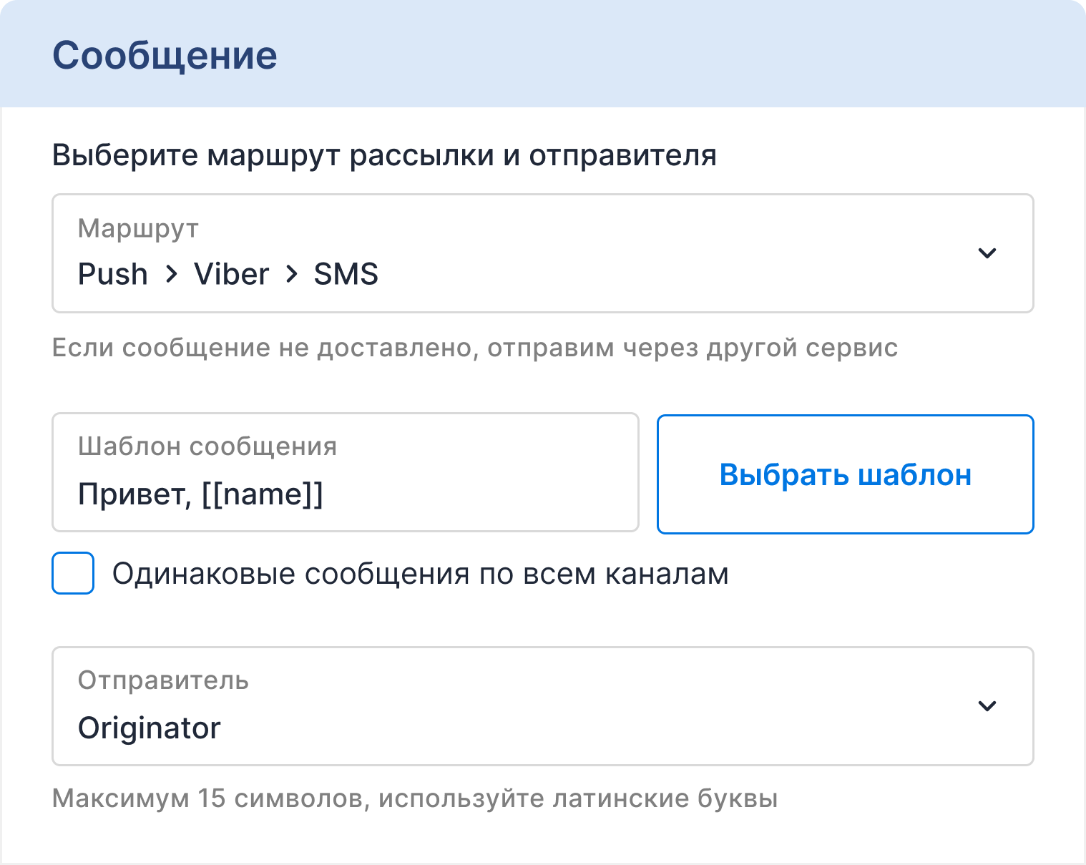Click the Сообщение panel header

pyautogui.click(x=165, y=55)
